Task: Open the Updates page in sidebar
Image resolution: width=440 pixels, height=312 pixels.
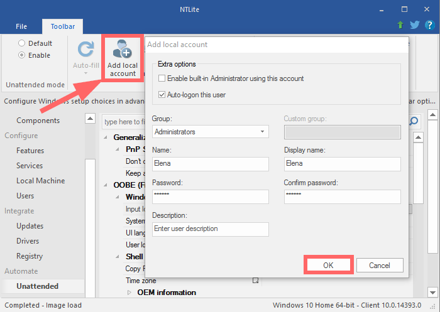Action: point(30,226)
